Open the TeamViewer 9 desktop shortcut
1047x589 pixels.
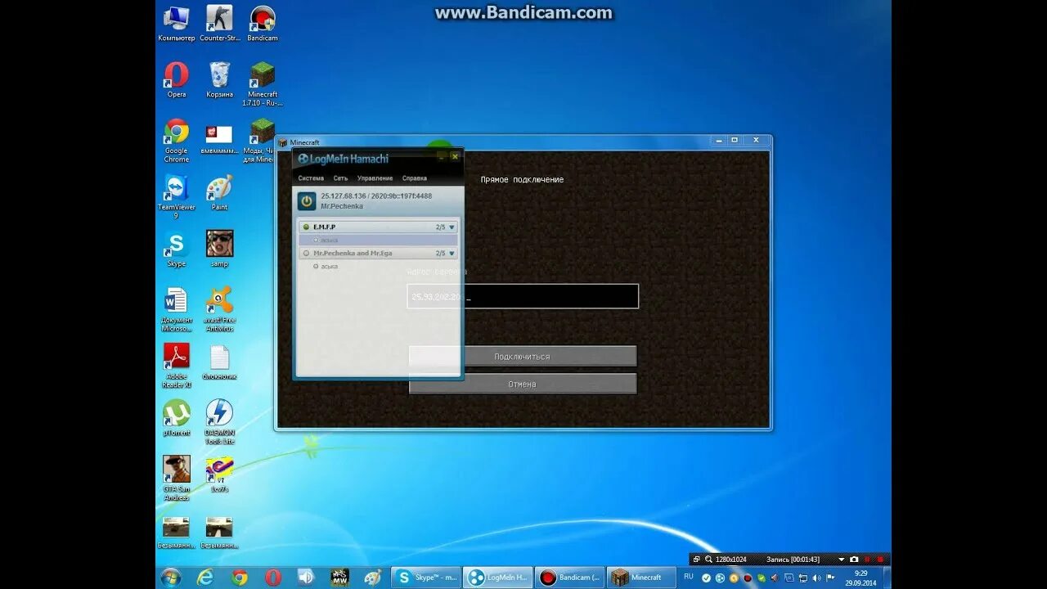[x=177, y=197]
